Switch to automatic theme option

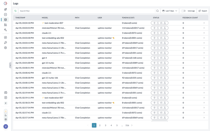(6, 119)
